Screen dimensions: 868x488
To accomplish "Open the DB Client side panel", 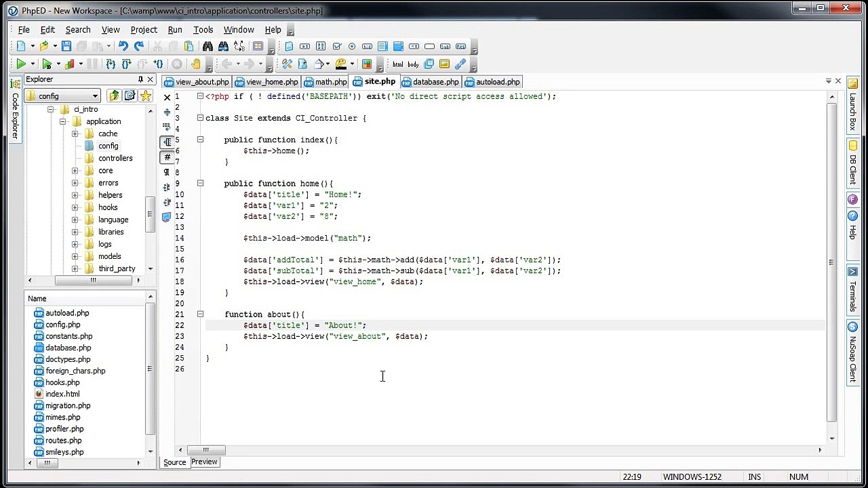I will pos(852,163).
